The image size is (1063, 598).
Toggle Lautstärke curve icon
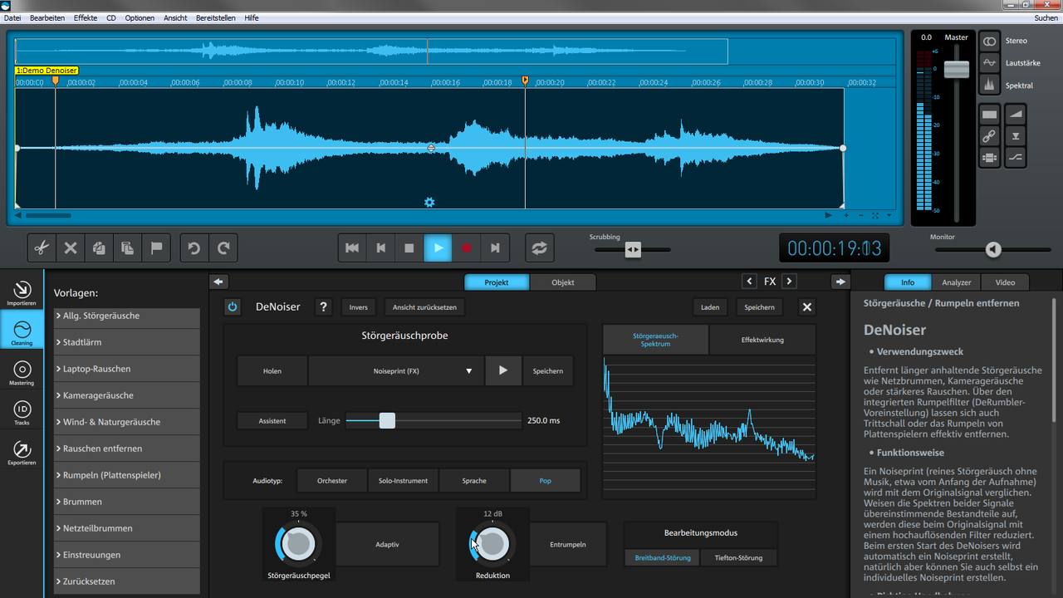(989, 63)
